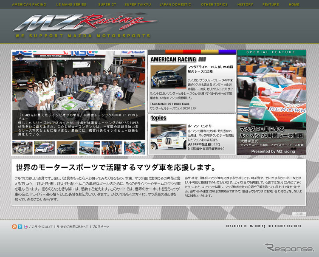Open FEATURE menu item
The height and width of the screenshot is (257, 319).
[x=271, y=5]
